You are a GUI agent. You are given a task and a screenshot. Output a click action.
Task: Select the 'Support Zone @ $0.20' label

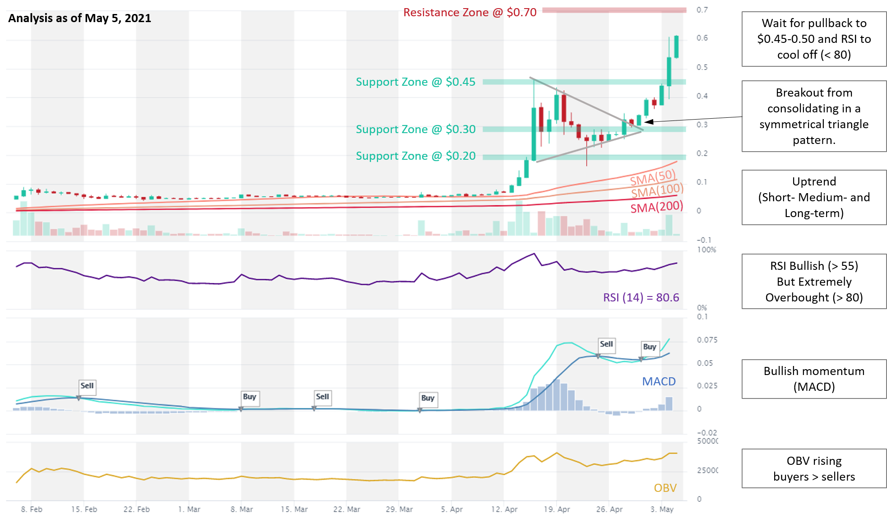point(415,156)
